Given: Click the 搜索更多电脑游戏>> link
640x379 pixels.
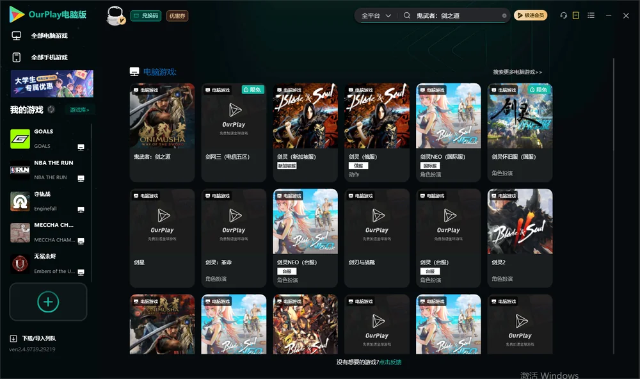Looking at the screenshot, I should (x=518, y=72).
